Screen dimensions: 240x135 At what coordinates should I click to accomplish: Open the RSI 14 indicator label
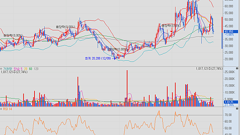pos(7,109)
